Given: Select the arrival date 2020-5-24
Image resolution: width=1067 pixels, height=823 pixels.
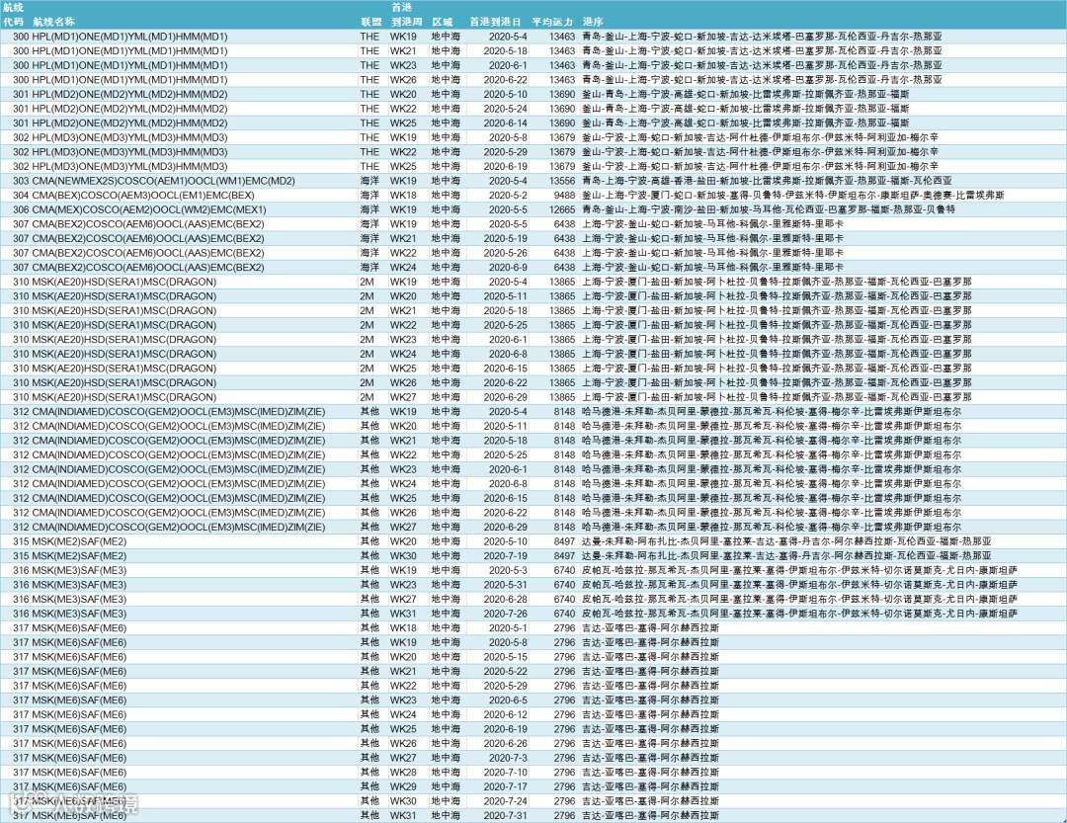Looking at the screenshot, I should tap(505, 109).
